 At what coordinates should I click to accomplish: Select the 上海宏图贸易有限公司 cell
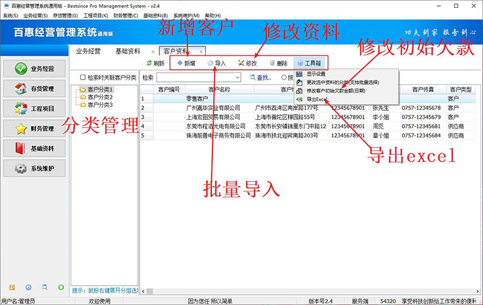click(x=219, y=117)
